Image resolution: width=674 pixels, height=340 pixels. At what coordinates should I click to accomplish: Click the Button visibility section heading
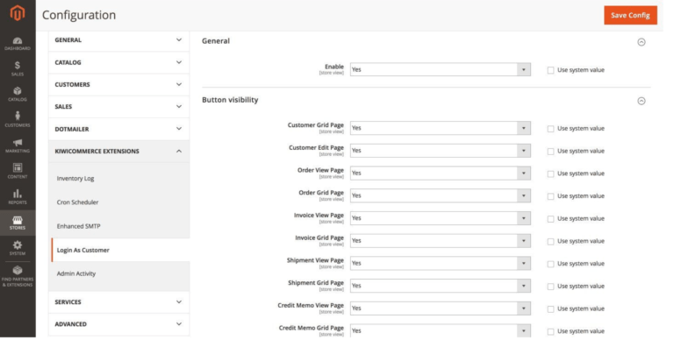(x=230, y=100)
